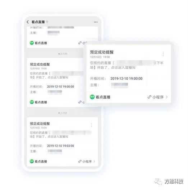Open 小程序 link in the 19:00 card
188x190 pixels.
pos(81,102)
